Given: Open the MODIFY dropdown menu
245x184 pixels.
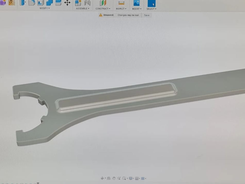Looking at the screenshot, I should [x=44, y=8].
